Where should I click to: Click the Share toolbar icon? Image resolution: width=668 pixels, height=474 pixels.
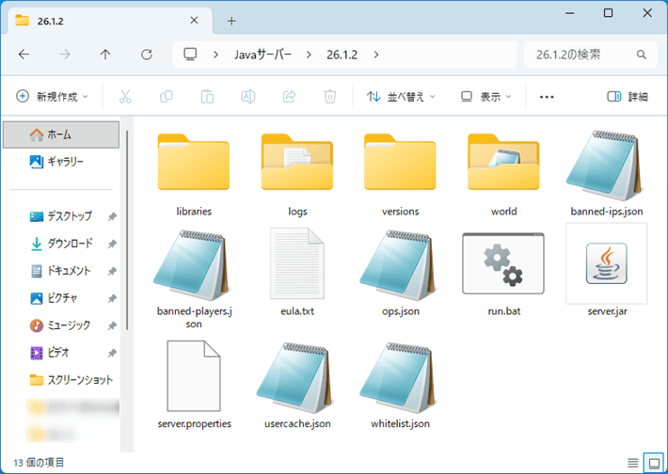pyautogui.click(x=289, y=97)
